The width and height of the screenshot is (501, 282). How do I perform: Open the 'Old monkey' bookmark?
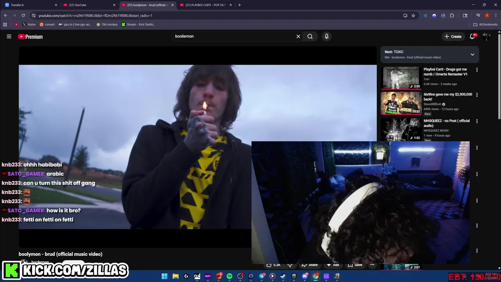coord(107,24)
